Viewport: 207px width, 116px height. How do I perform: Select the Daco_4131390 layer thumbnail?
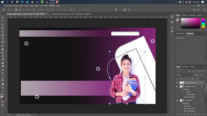point(182,83)
